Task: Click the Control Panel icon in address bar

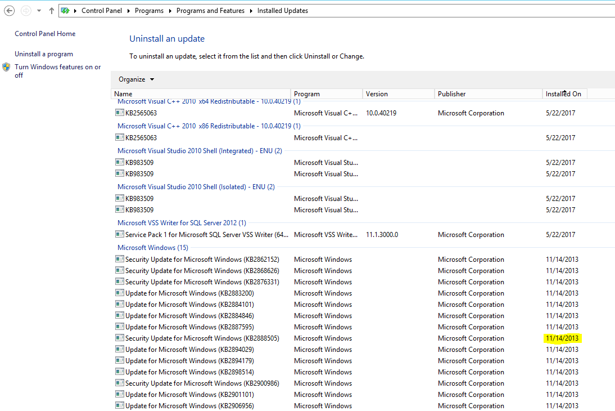Action: 65,10
